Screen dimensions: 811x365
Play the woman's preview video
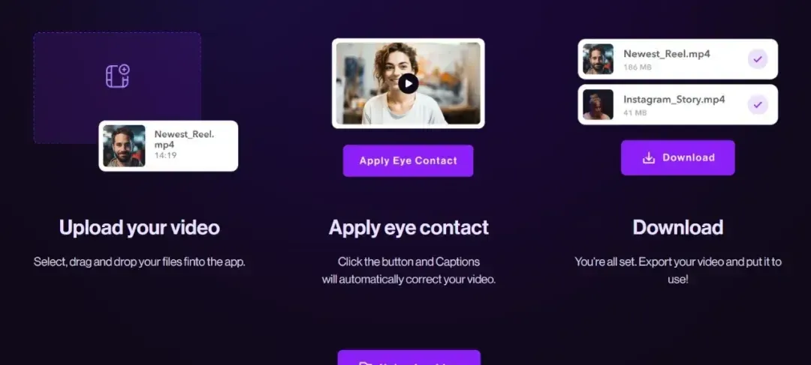(408, 84)
